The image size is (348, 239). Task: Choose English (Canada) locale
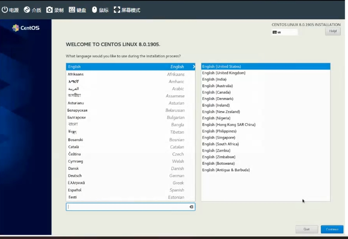266,92
